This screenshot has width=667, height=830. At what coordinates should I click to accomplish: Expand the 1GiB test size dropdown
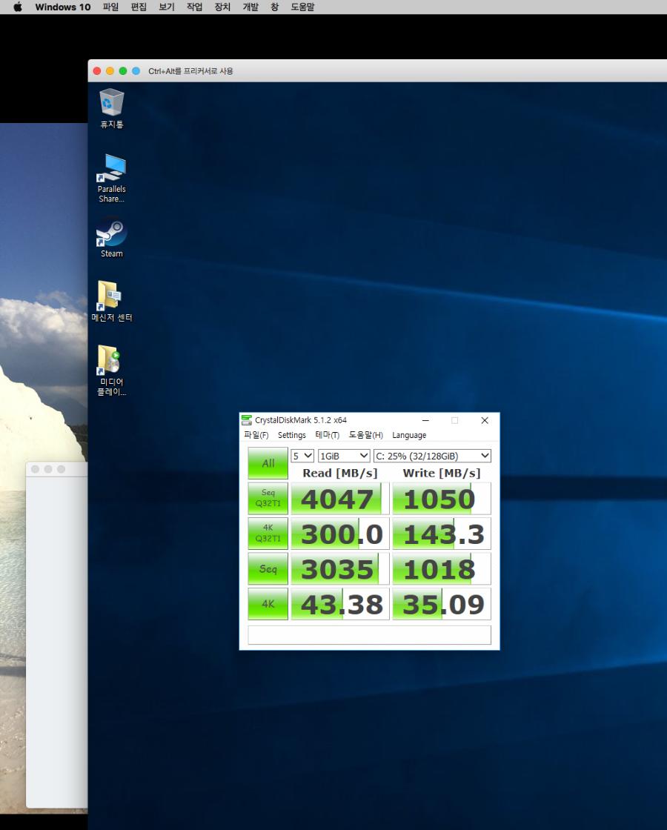344,456
